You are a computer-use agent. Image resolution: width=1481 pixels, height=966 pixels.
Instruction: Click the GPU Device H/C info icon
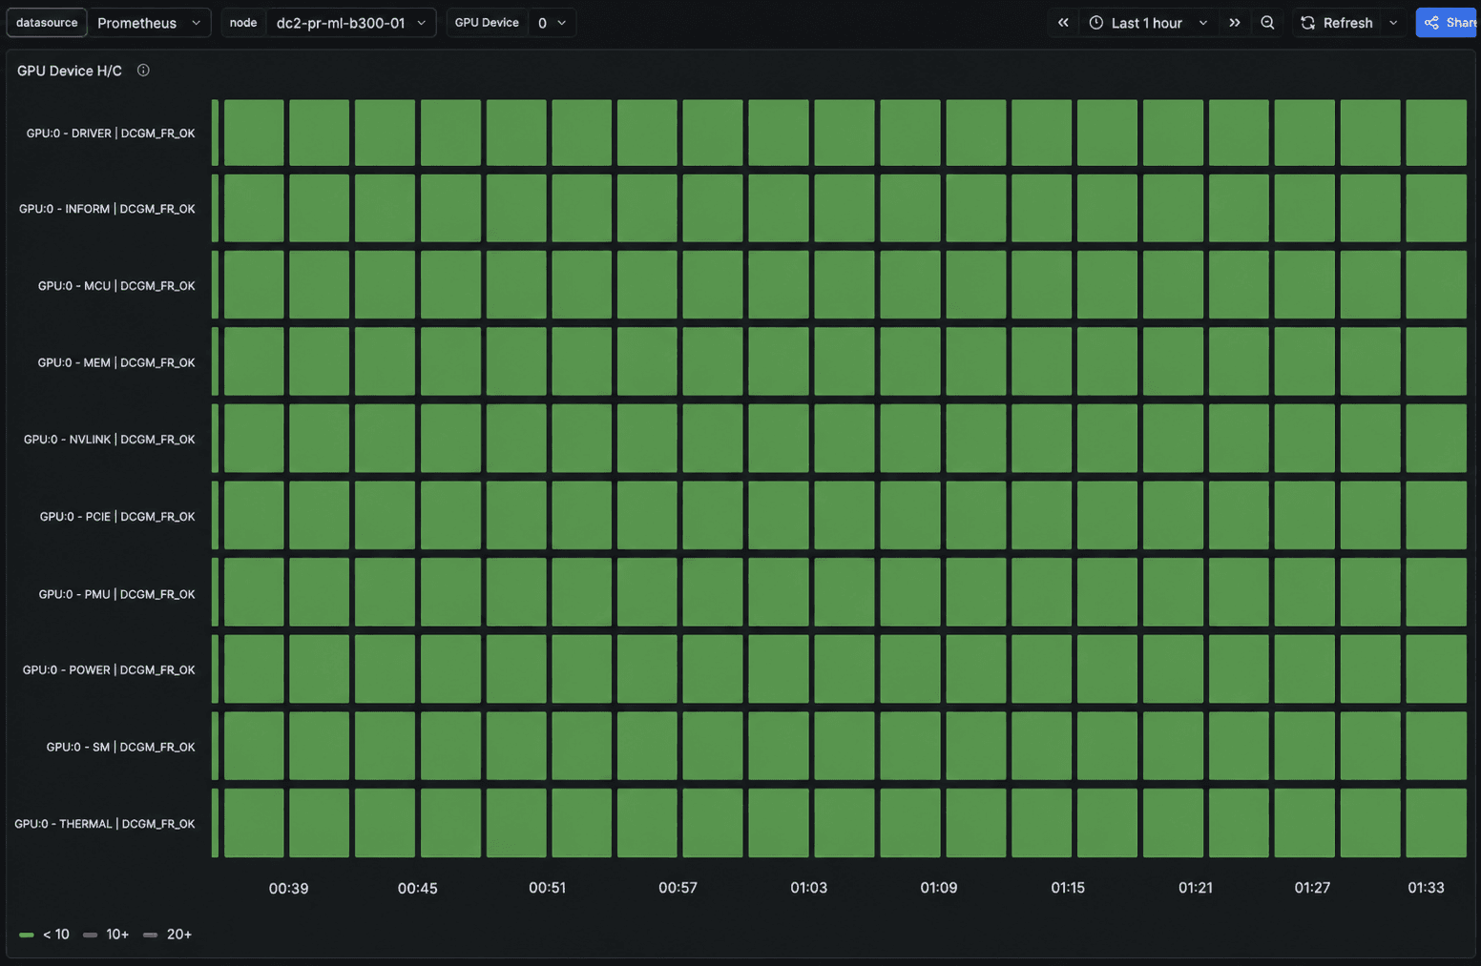coord(143,71)
